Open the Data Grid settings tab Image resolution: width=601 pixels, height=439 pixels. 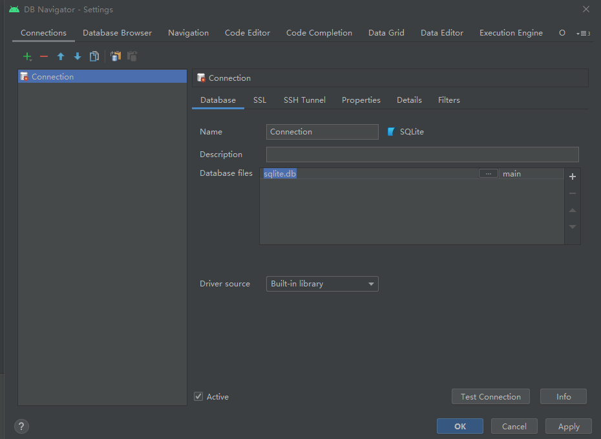click(x=386, y=32)
